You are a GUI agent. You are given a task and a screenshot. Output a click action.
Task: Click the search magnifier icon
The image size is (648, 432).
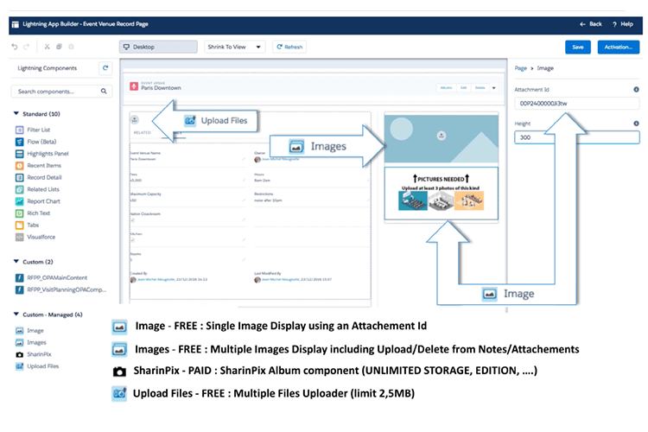(104, 92)
